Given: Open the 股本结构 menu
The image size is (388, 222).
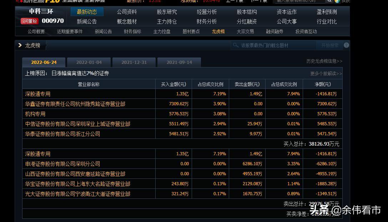Looking at the screenshot, I should (247, 12).
